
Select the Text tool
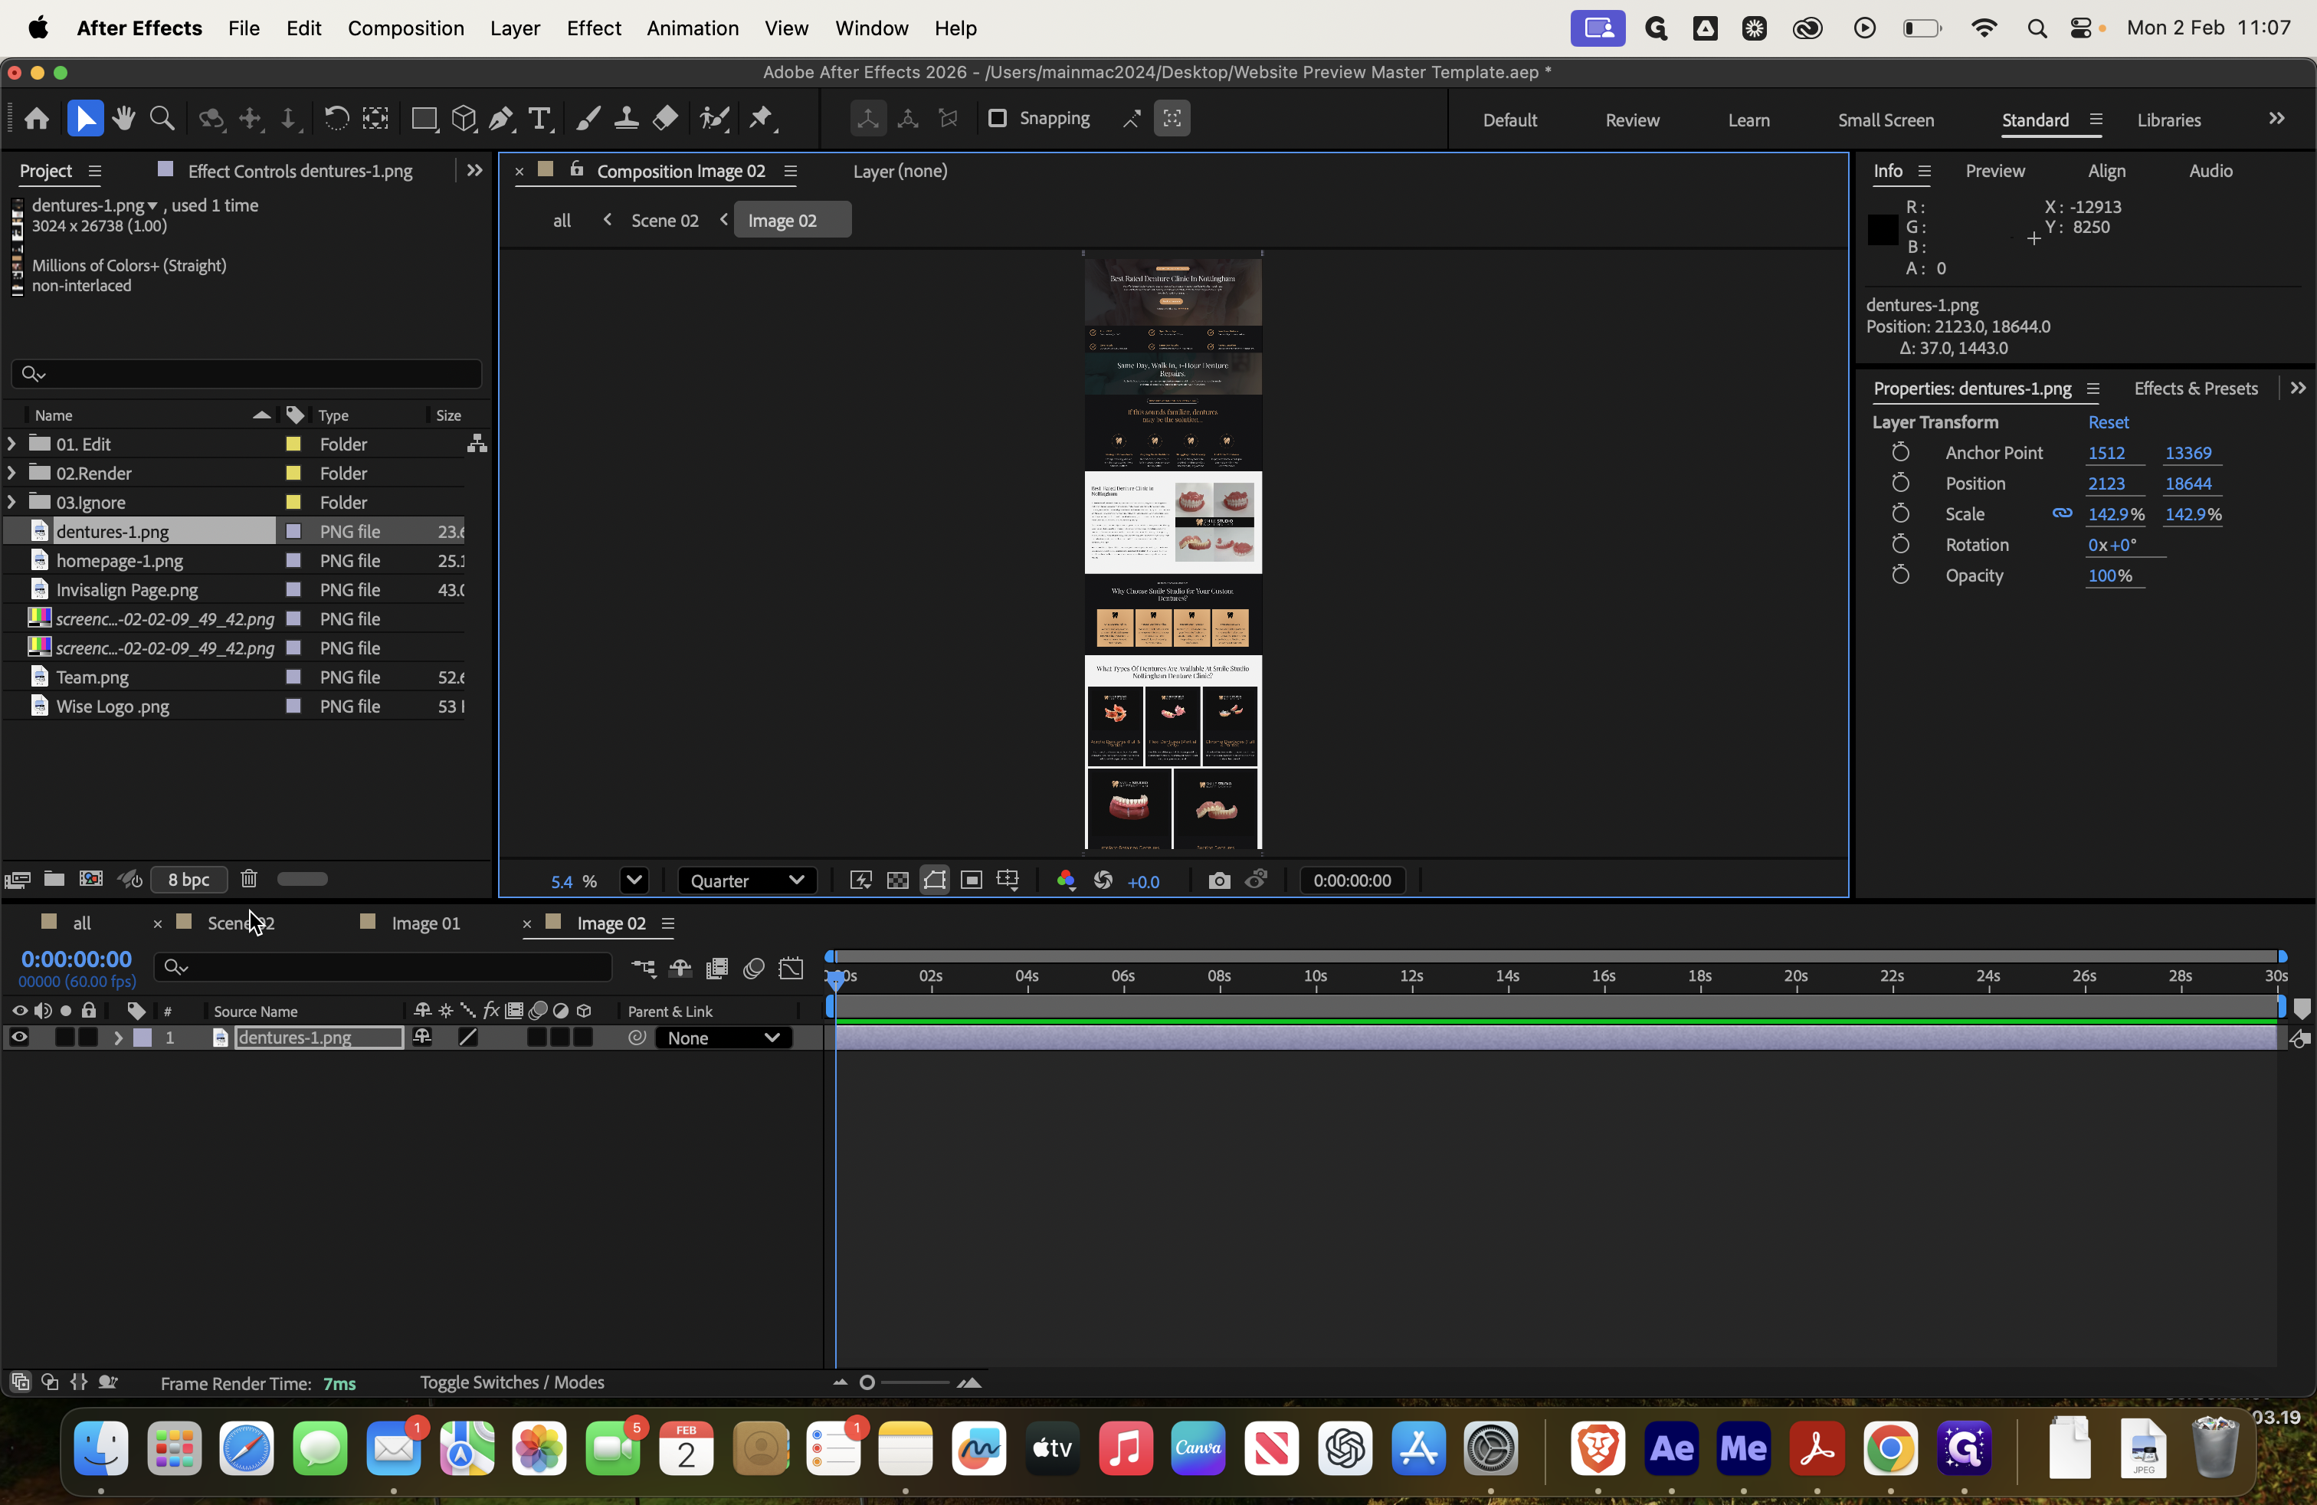[x=539, y=119]
